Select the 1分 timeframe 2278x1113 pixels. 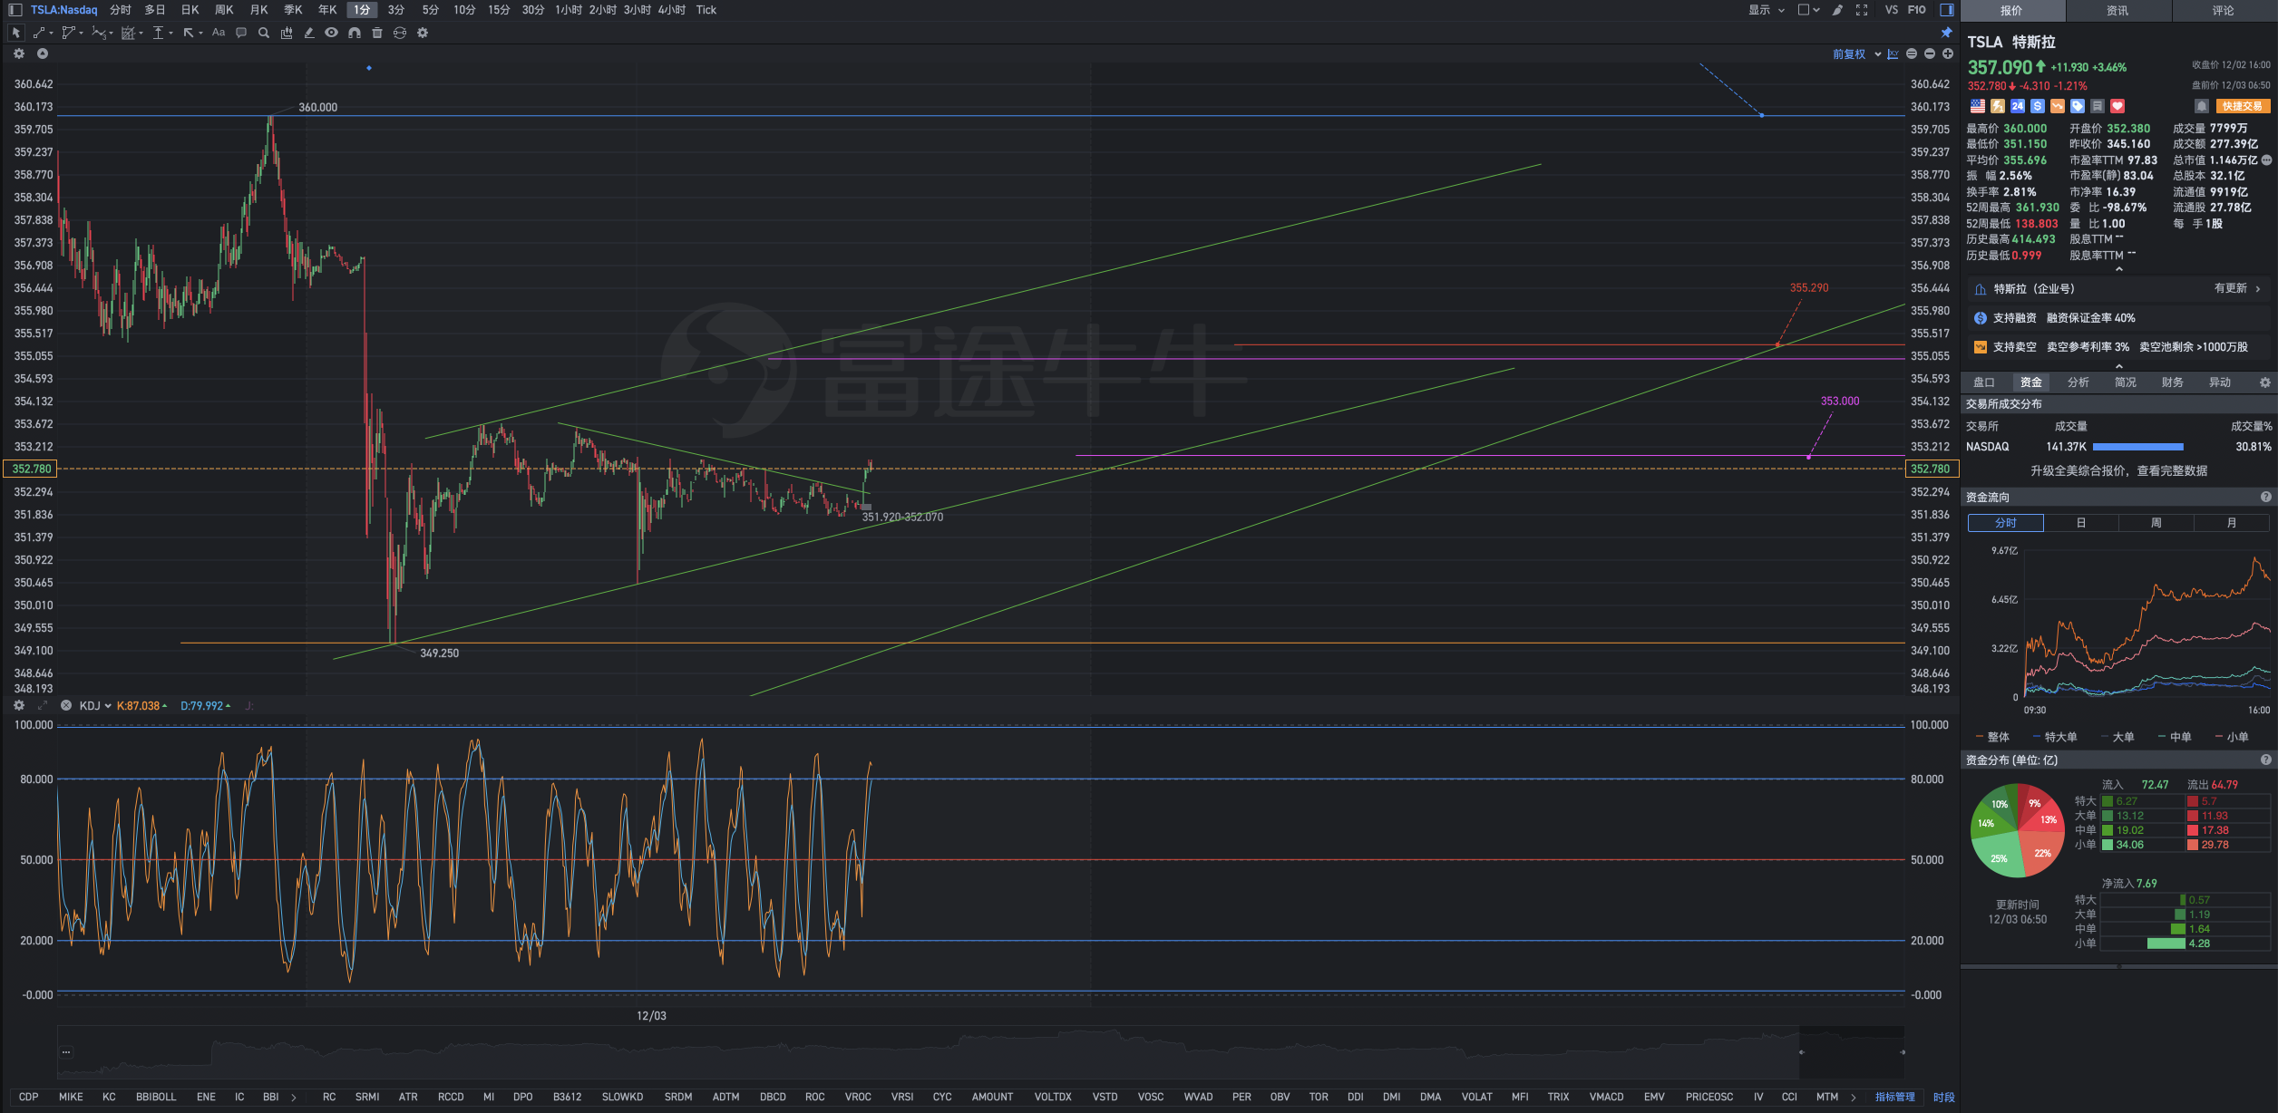point(362,10)
